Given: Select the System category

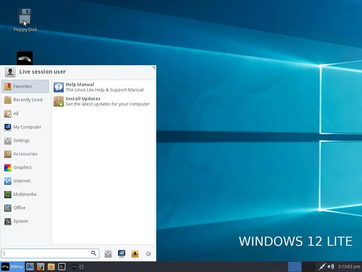Looking at the screenshot, I should pos(25,221).
